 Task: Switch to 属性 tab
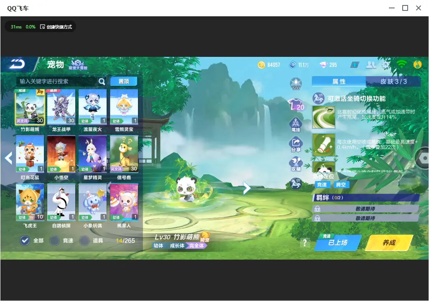click(339, 81)
